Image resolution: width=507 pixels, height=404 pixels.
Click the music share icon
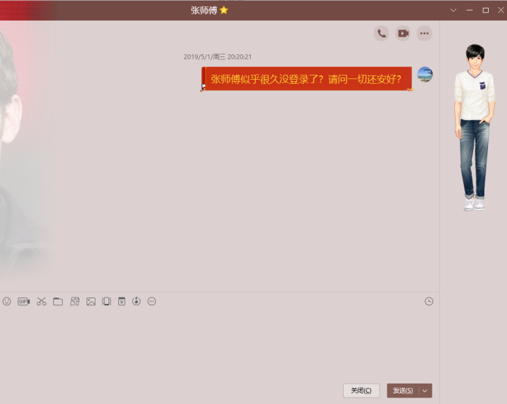pos(137,301)
